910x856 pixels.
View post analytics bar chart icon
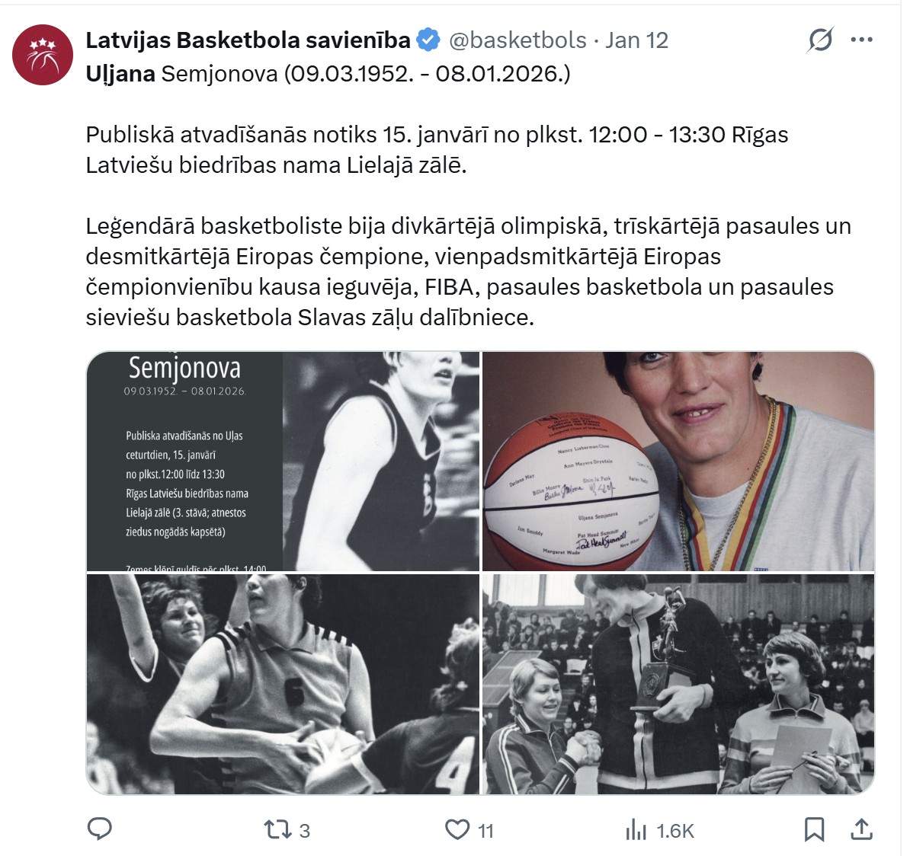pos(636,830)
